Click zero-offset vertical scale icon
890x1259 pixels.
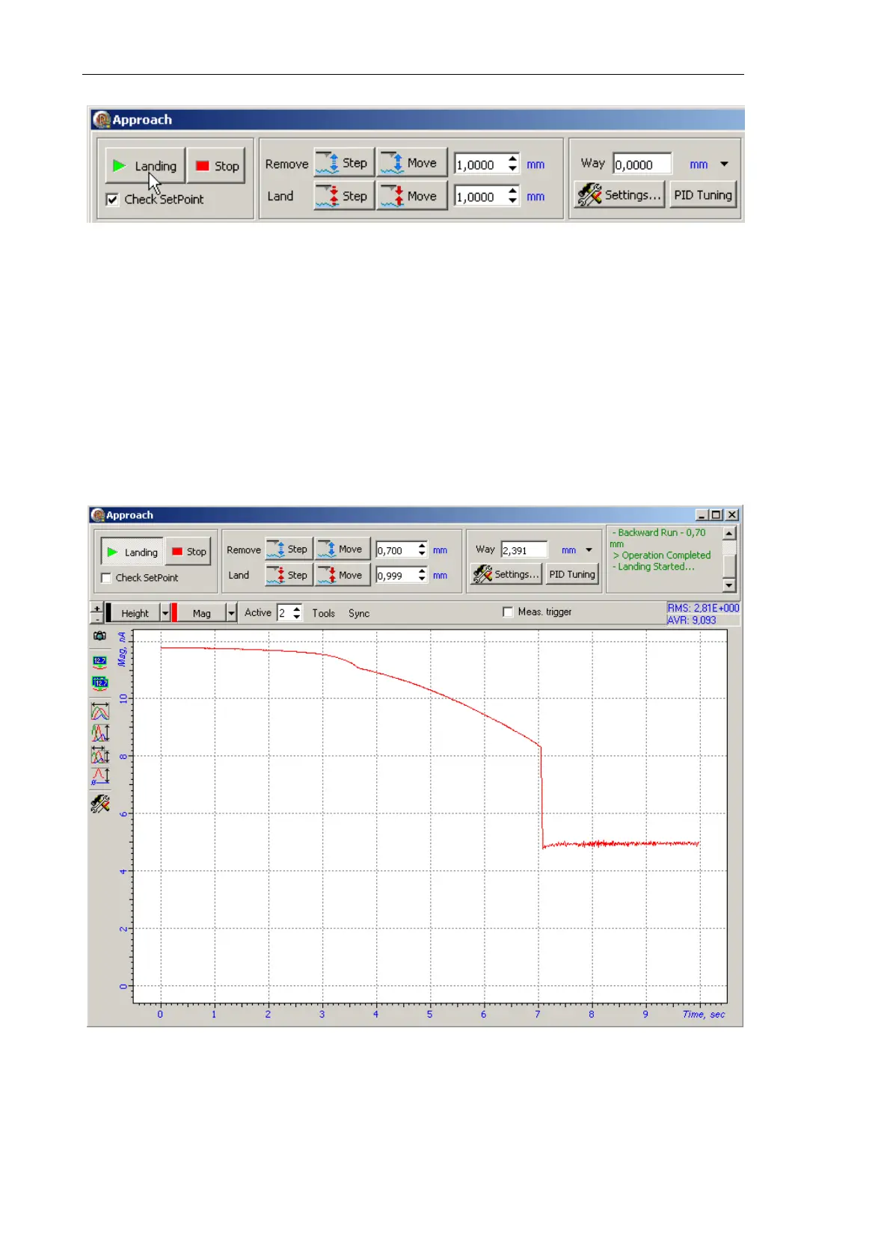pyautogui.click(x=100, y=777)
